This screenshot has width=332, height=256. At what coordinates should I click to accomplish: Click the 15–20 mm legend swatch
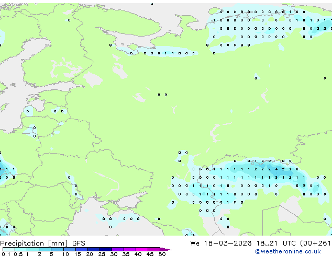pos(82,249)
